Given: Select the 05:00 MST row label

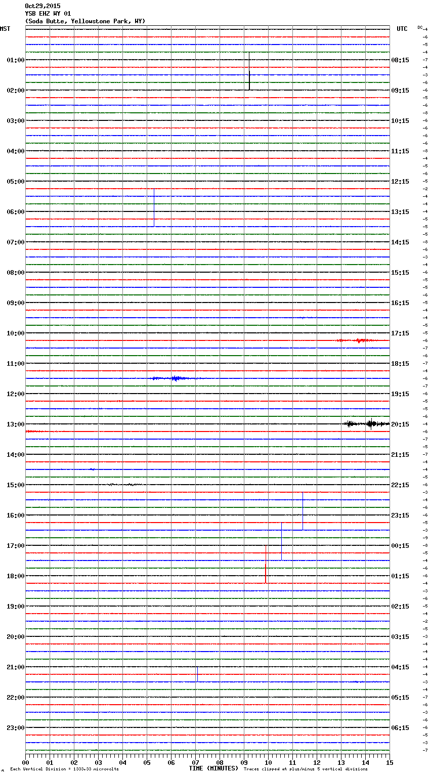Looking at the screenshot, I should pyautogui.click(x=16, y=182).
